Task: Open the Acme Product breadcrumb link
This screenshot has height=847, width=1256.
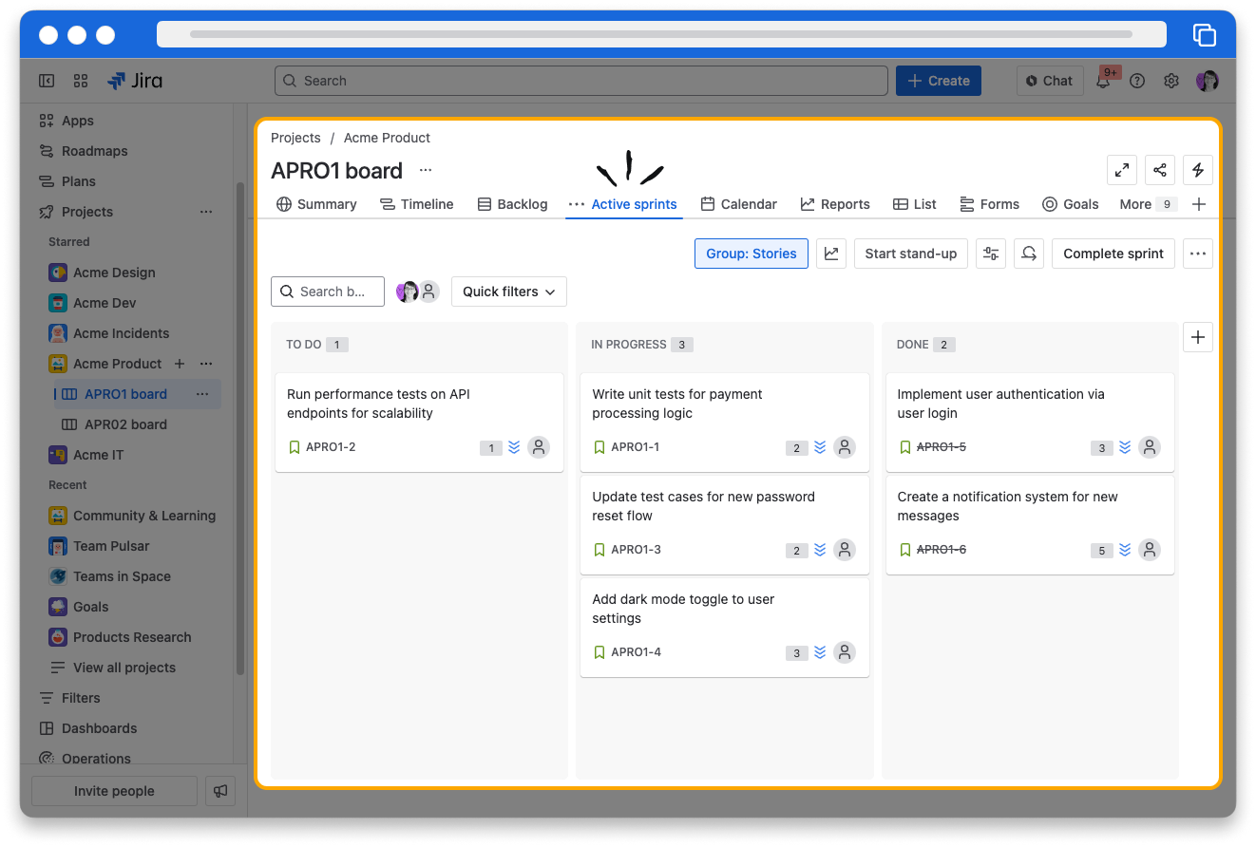Action: pyautogui.click(x=387, y=138)
